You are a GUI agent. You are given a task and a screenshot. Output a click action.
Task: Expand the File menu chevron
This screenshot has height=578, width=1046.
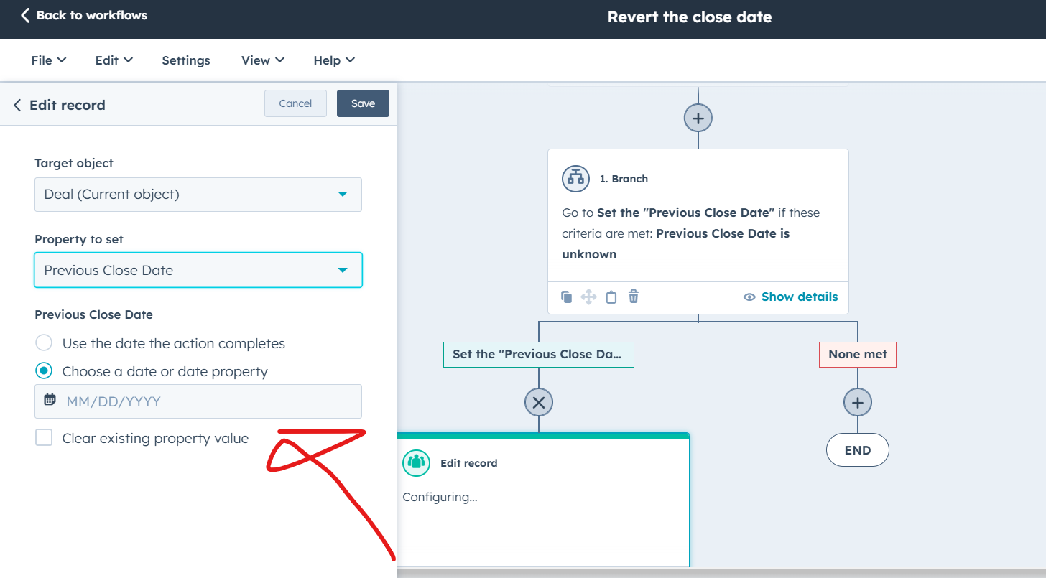61,60
